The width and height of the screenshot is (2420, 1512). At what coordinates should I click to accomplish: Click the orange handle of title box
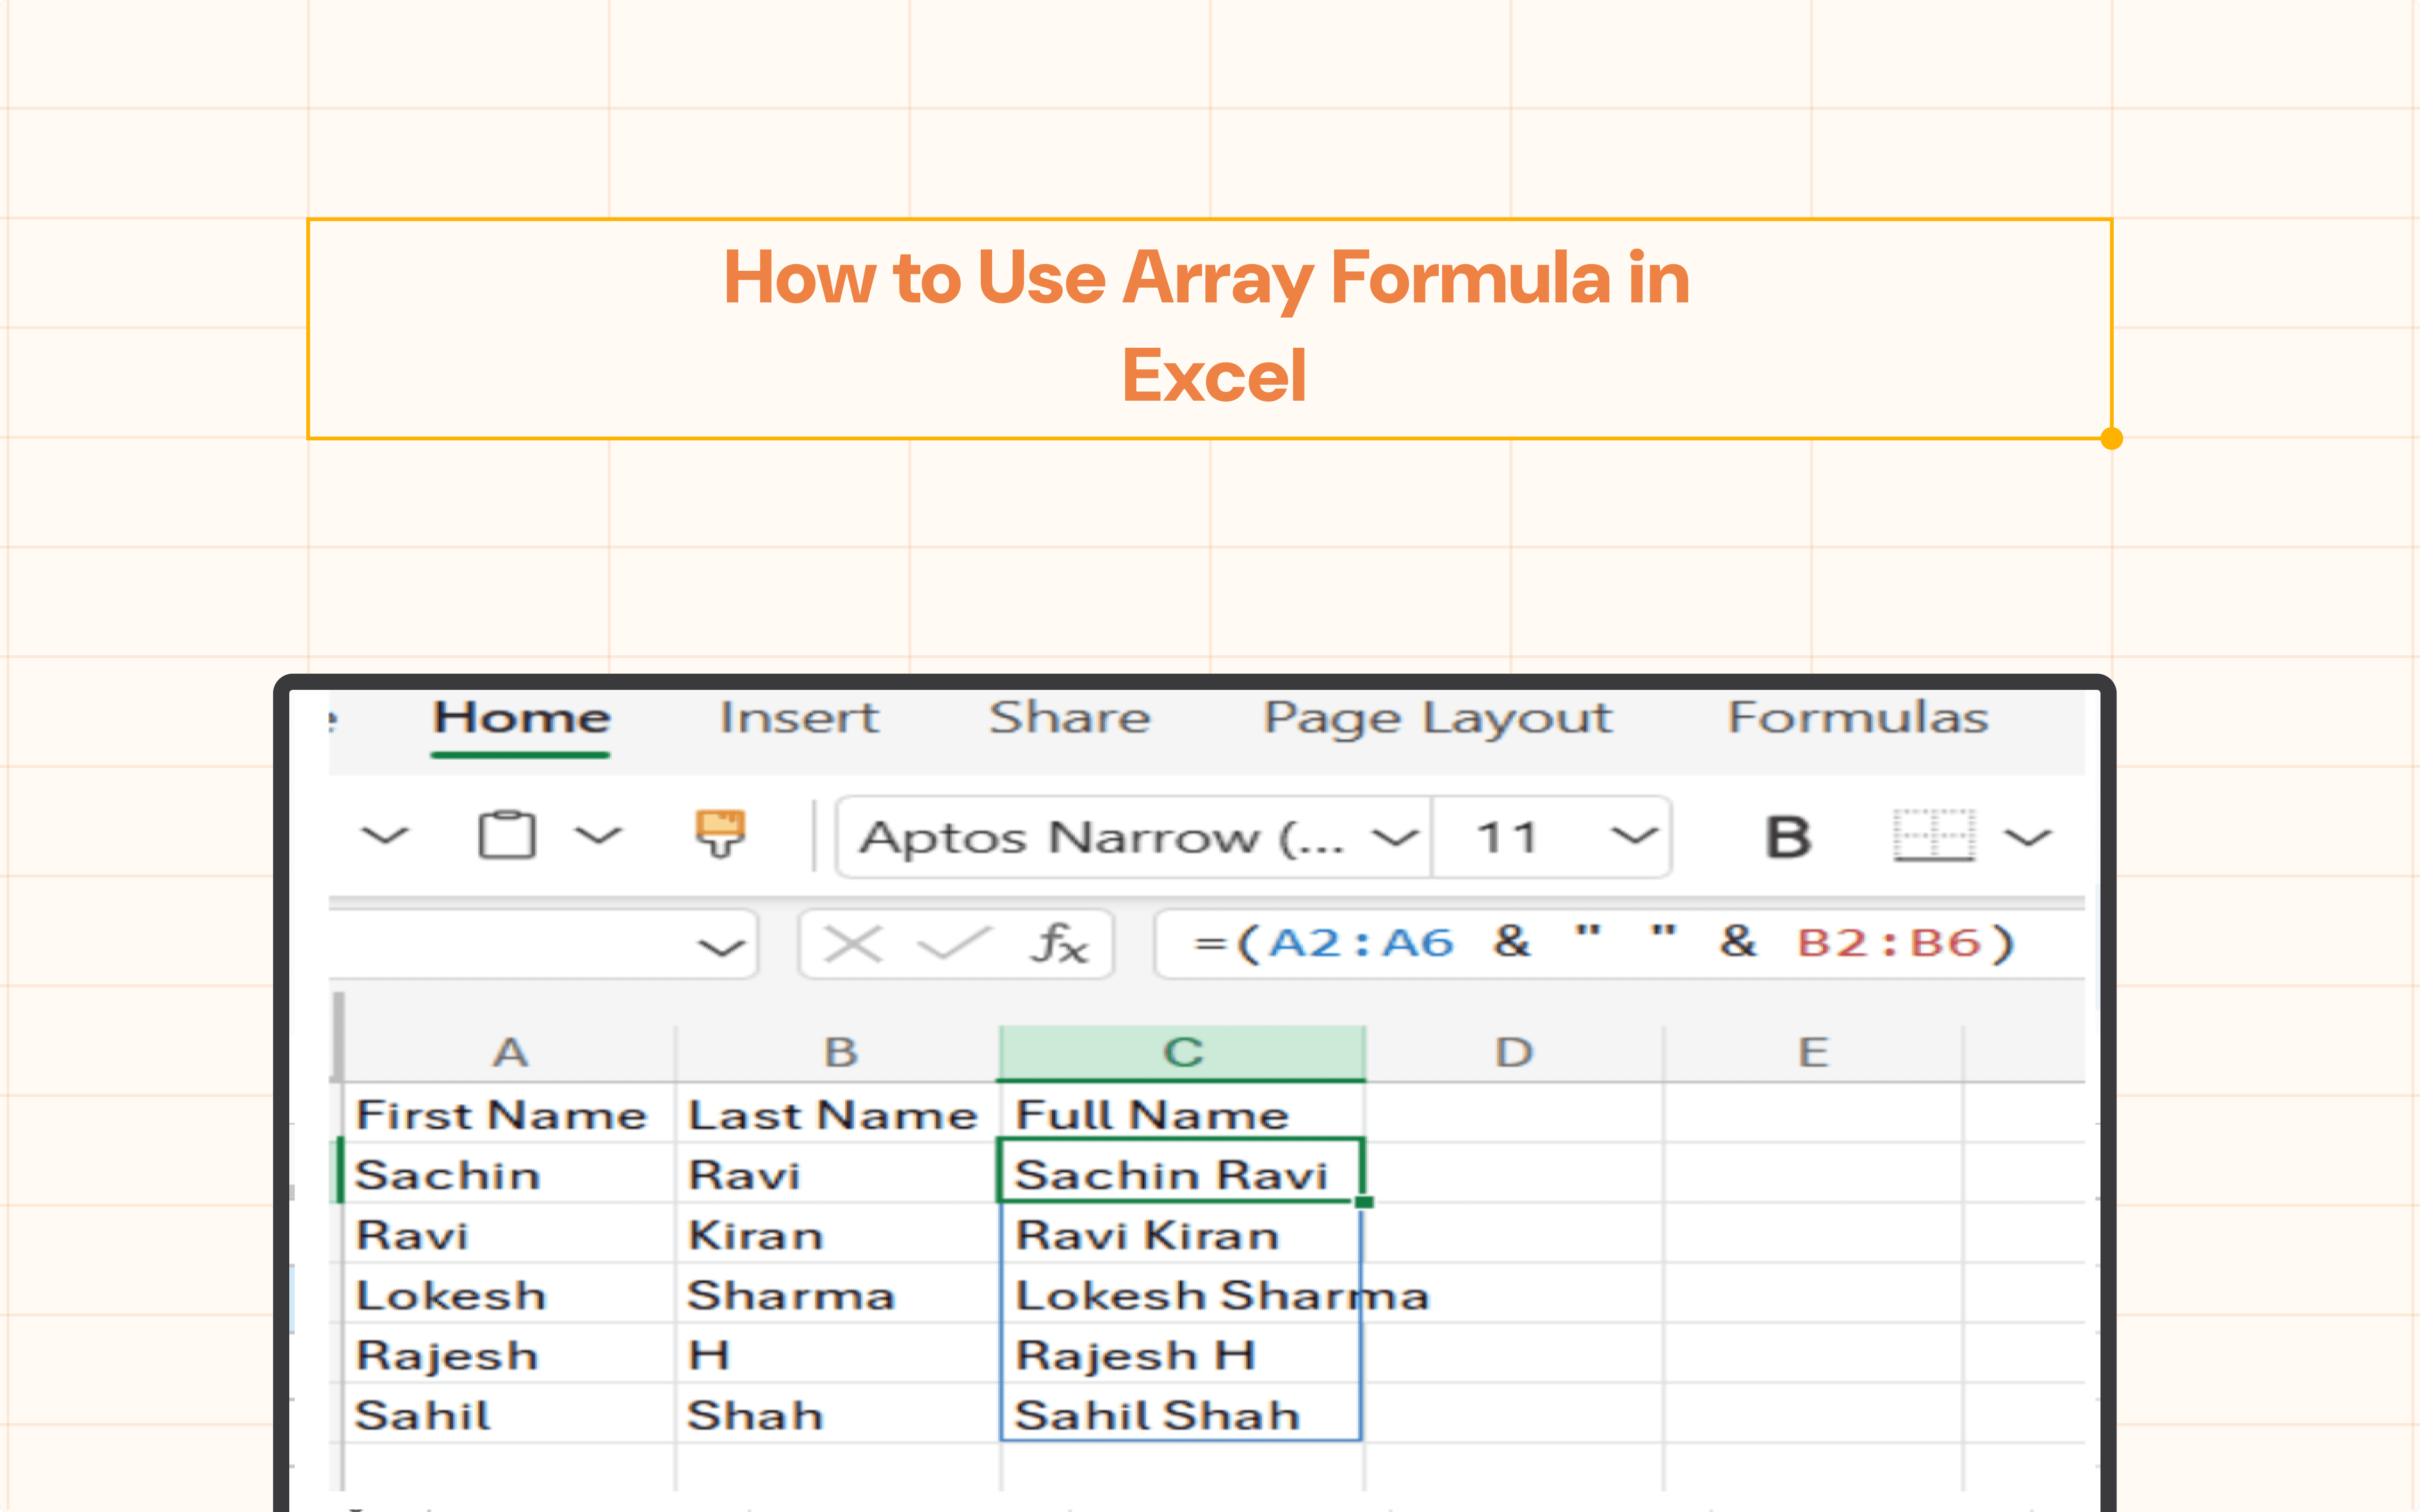pyautogui.click(x=2111, y=438)
